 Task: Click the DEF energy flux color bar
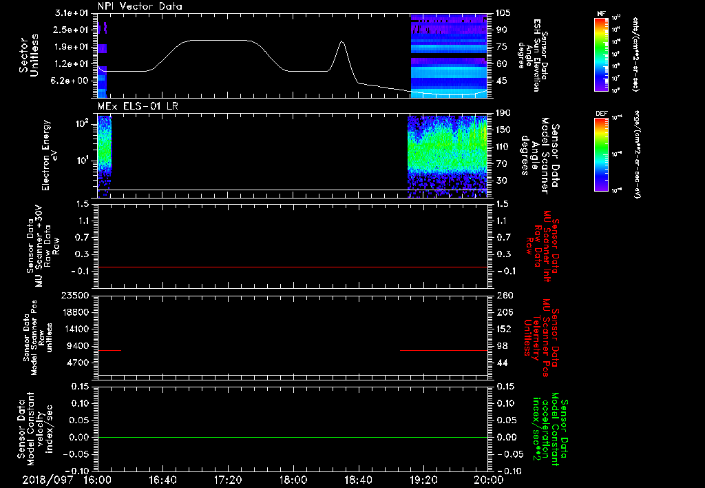pyautogui.click(x=602, y=154)
